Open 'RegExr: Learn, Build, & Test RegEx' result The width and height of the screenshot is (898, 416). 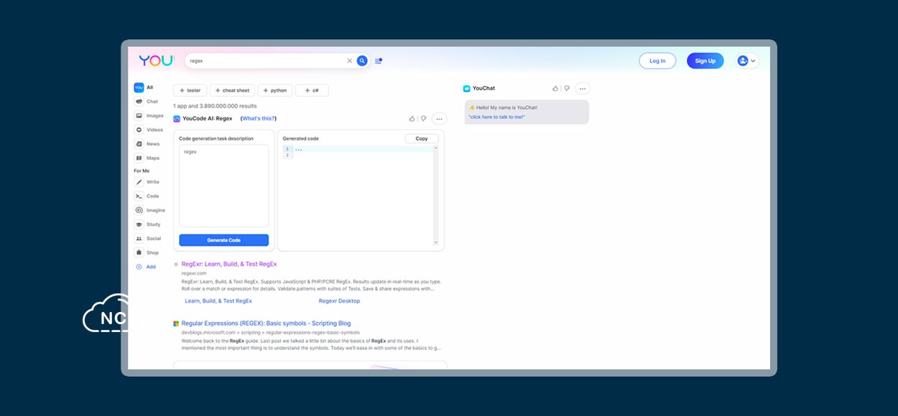point(229,264)
